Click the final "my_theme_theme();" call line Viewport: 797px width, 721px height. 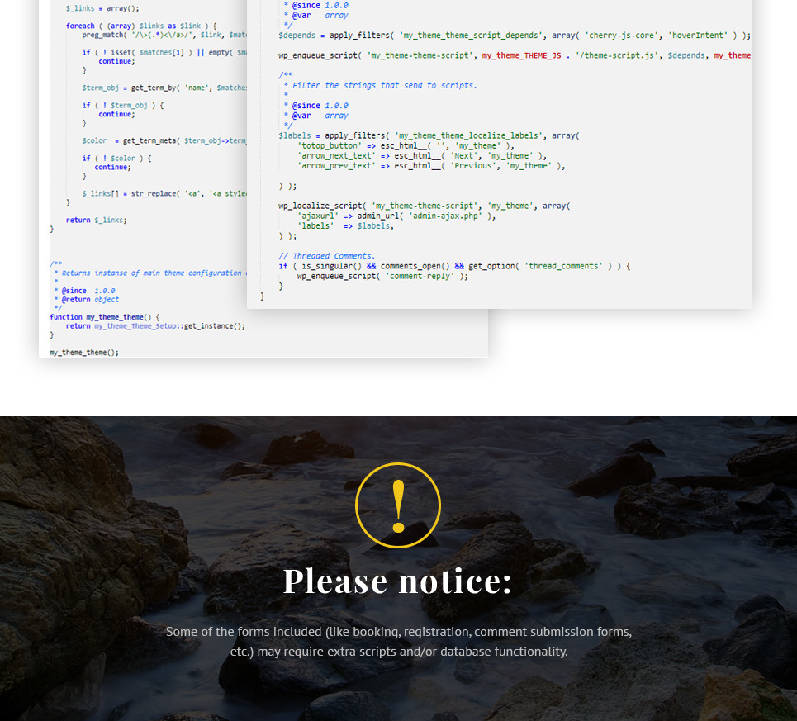tap(84, 353)
